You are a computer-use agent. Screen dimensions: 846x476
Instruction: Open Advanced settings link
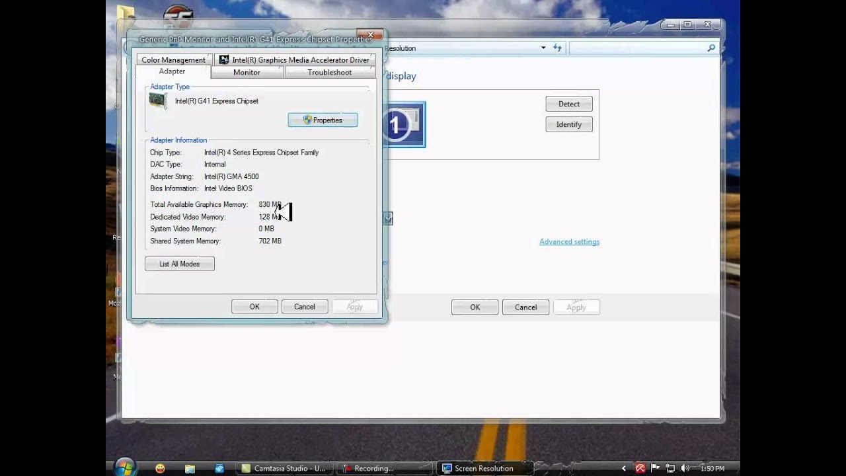[x=570, y=241]
